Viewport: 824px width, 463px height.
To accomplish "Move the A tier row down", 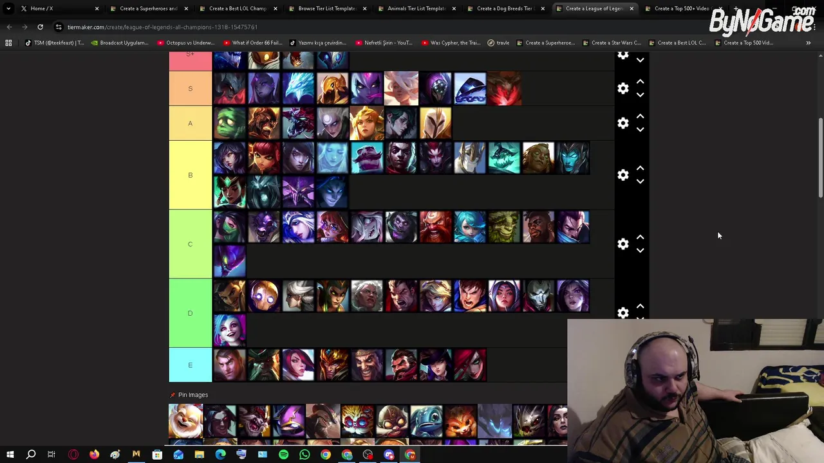I will pos(640,129).
